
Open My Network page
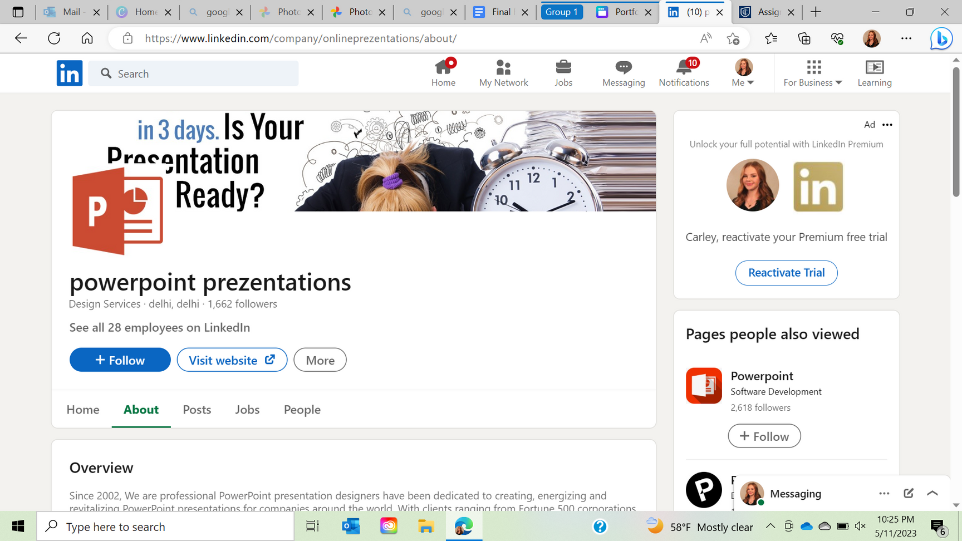(503, 73)
